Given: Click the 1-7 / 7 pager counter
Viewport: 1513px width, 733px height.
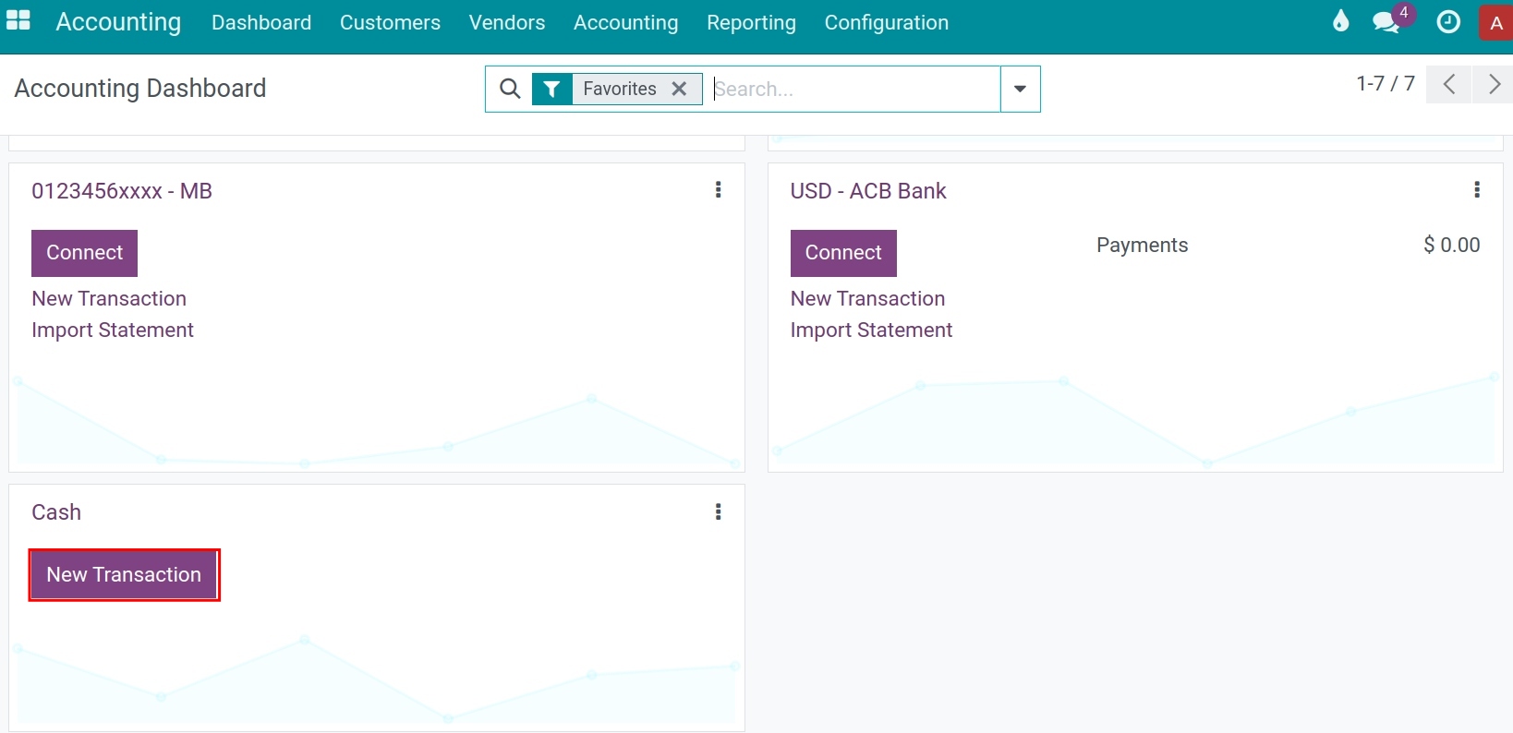Looking at the screenshot, I should tap(1385, 83).
